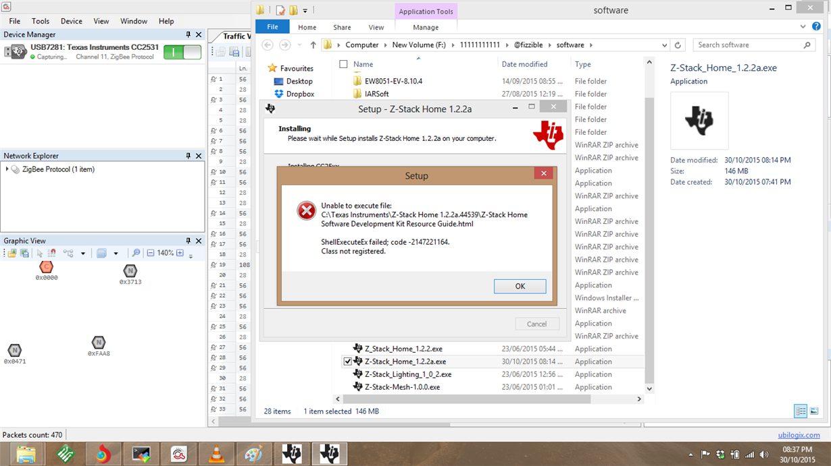Open Graphic View toolbar overflow options

click(191, 255)
